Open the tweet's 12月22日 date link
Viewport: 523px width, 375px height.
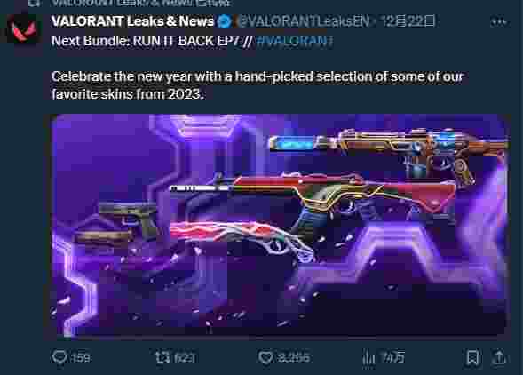(408, 21)
